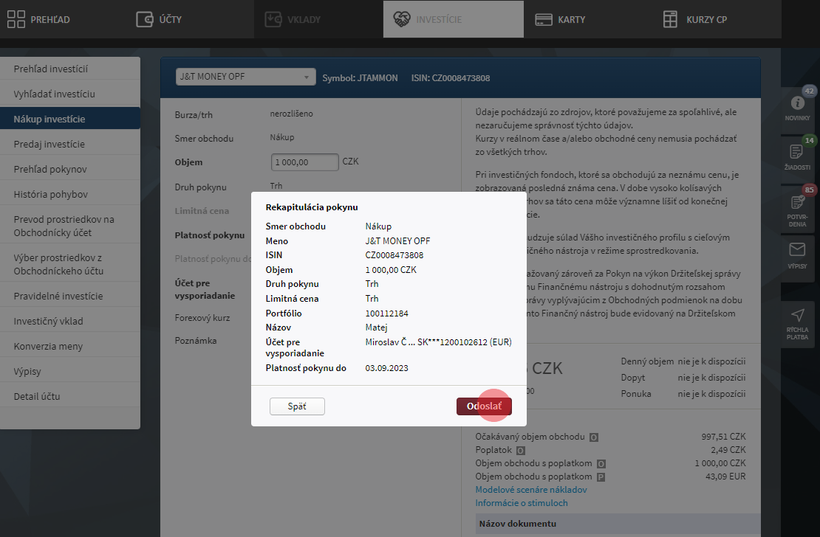Launch Rýchla platba quick payment
Image resolution: width=820 pixels, height=537 pixels.
click(797, 322)
